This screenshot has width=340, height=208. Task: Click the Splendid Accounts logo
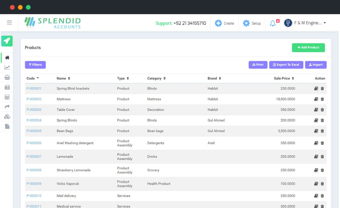click(52, 22)
